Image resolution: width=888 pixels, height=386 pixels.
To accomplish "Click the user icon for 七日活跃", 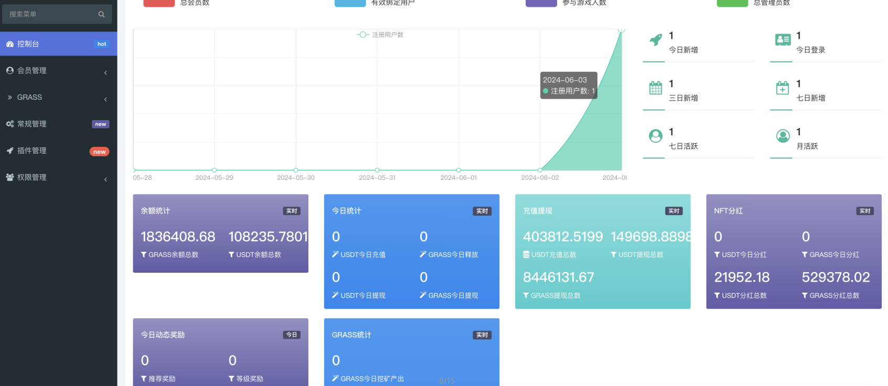I will 656,136.
